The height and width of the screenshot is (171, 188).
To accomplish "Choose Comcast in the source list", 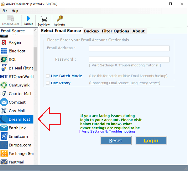I will tap(17, 102).
